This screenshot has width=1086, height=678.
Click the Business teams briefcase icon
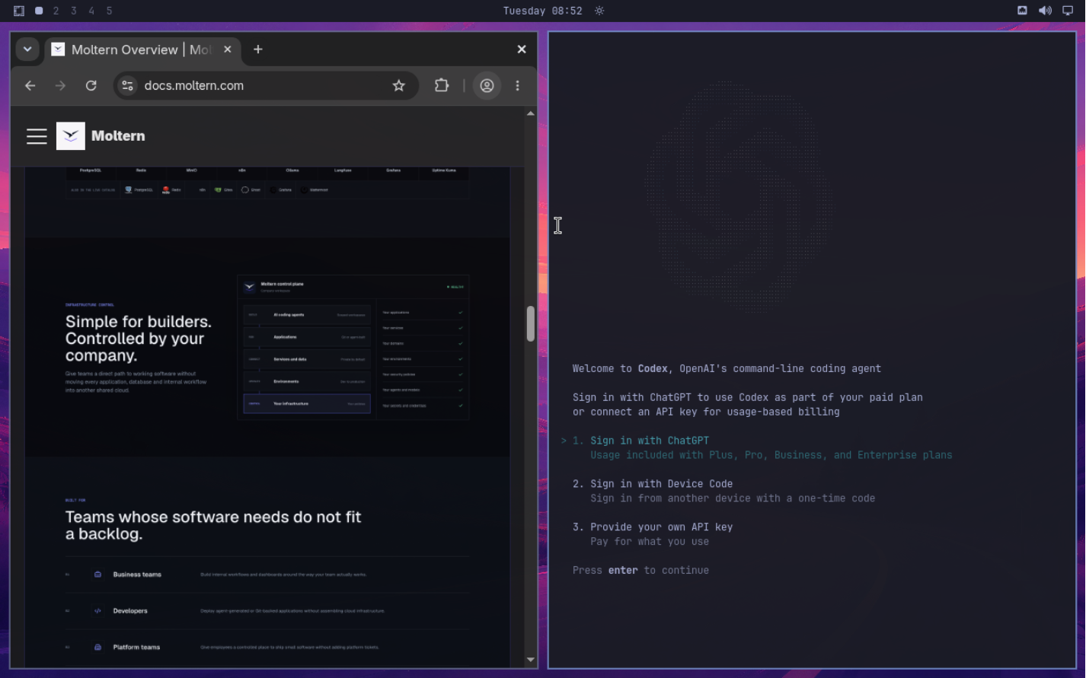coord(97,575)
